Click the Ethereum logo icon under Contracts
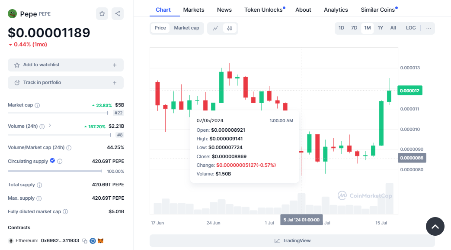The width and height of the screenshot is (451, 250). (11, 241)
